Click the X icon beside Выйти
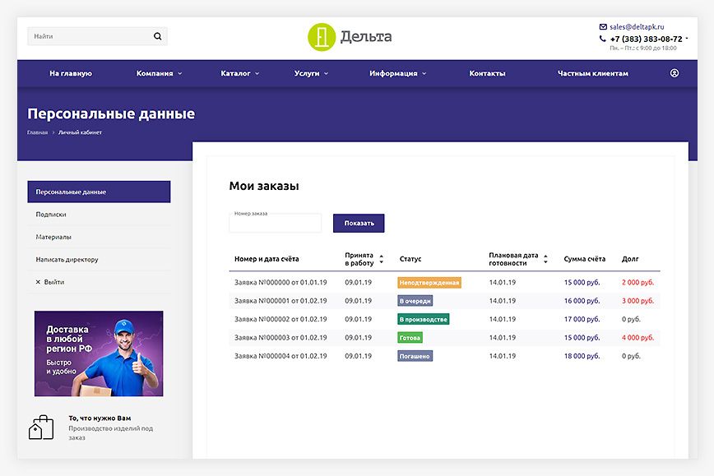The height and width of the screenshot is (476, 714). [x=38, y=282]
